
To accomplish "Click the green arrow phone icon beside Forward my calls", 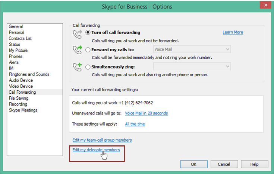I will [x=78, y=50].
